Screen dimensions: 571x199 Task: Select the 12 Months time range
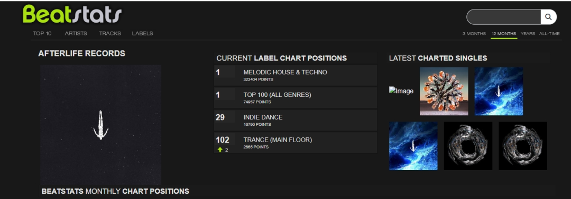504,33
